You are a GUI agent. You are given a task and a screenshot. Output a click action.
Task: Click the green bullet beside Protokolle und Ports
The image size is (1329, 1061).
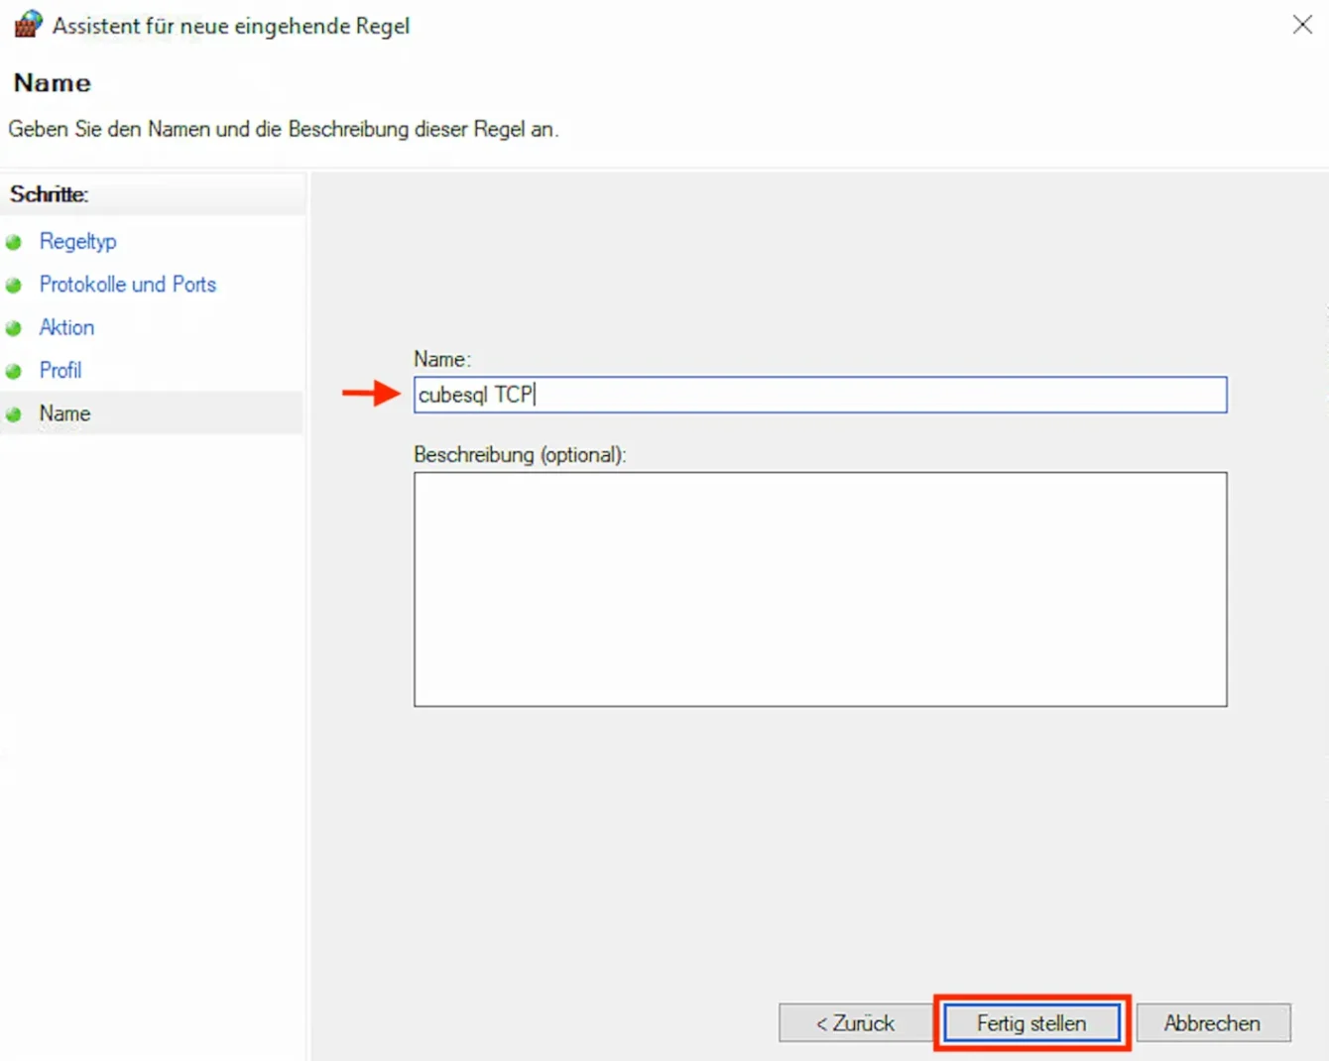[13, 286]
